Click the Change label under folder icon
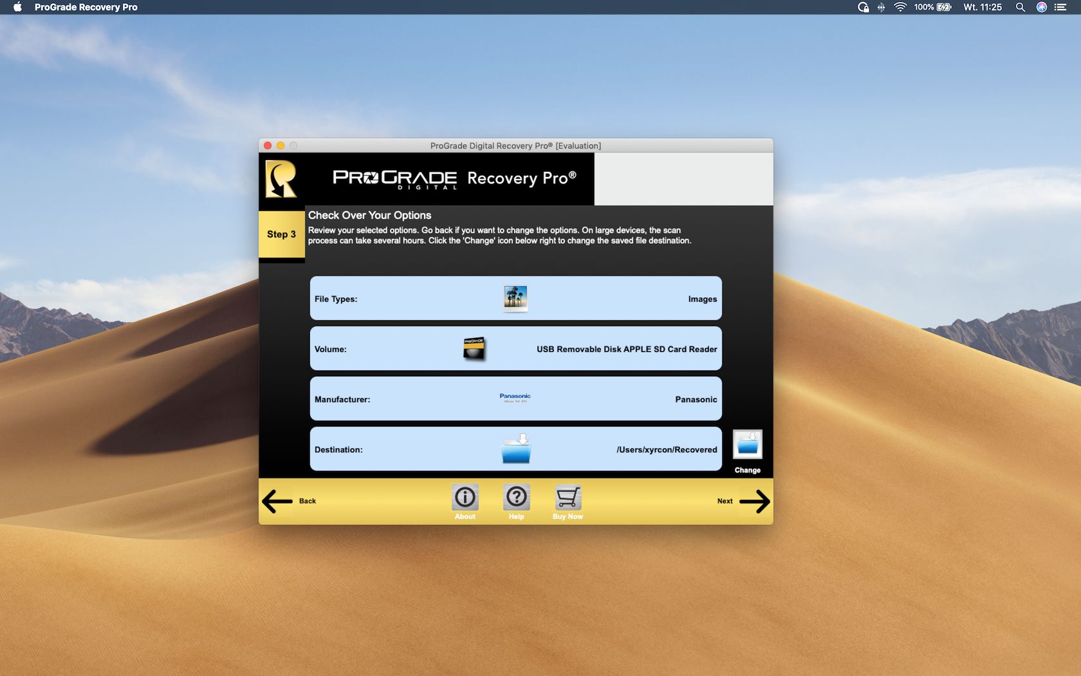The width and height of the screenshot is (1081, 676). point(748,470)
